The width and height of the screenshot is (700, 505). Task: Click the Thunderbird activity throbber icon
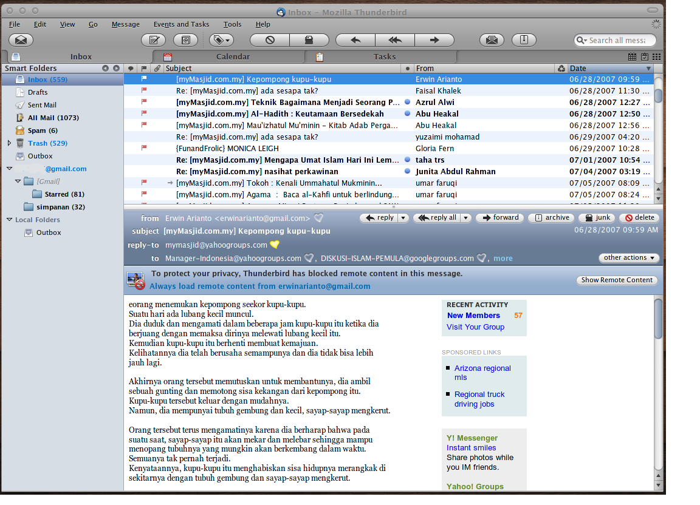(656, 24)
